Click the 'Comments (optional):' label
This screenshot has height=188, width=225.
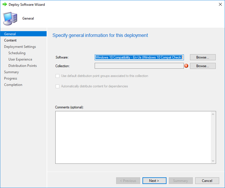pos(69,107)
